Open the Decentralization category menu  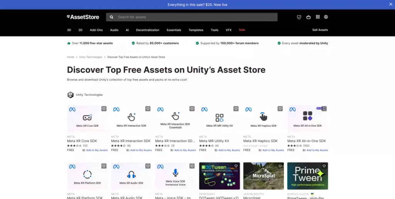click(x=148, y=30)
